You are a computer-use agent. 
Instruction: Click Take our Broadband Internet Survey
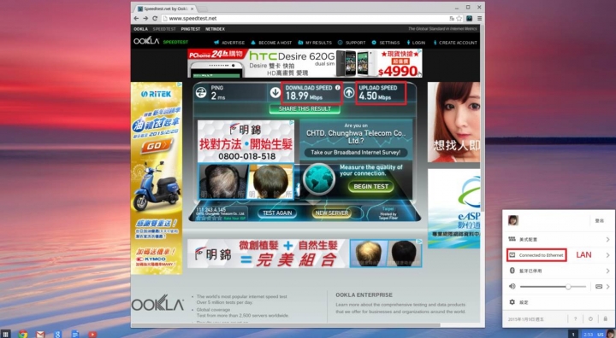click(x=356, y=153)
